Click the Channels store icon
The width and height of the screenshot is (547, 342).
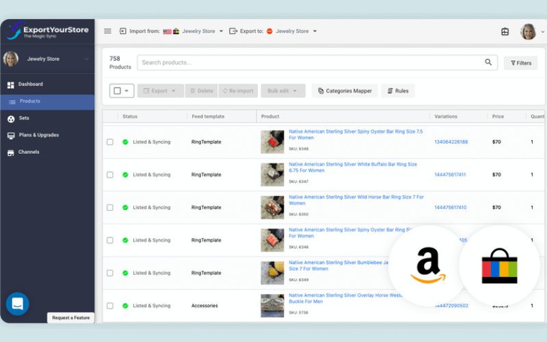[x=11, y=153]
